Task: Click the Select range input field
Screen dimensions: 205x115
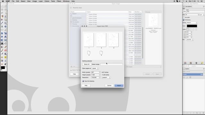Action: pyautogui.click(x=111, y=64)
